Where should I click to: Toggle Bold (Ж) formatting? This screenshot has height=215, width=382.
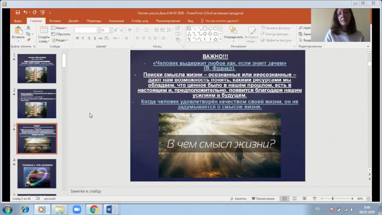coord(77,38)
